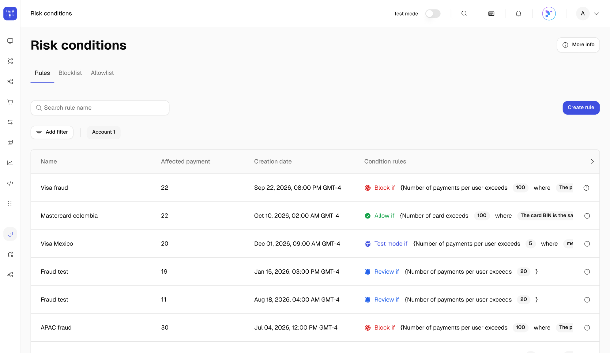
Task: Click the Create rule button
Action: 581,108
